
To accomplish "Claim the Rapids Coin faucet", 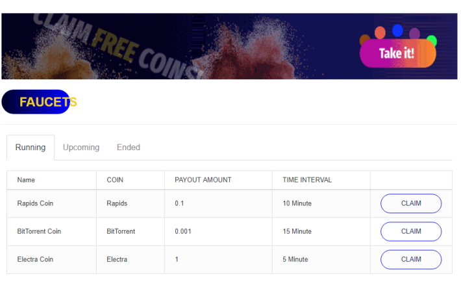I will pos(411,203).
